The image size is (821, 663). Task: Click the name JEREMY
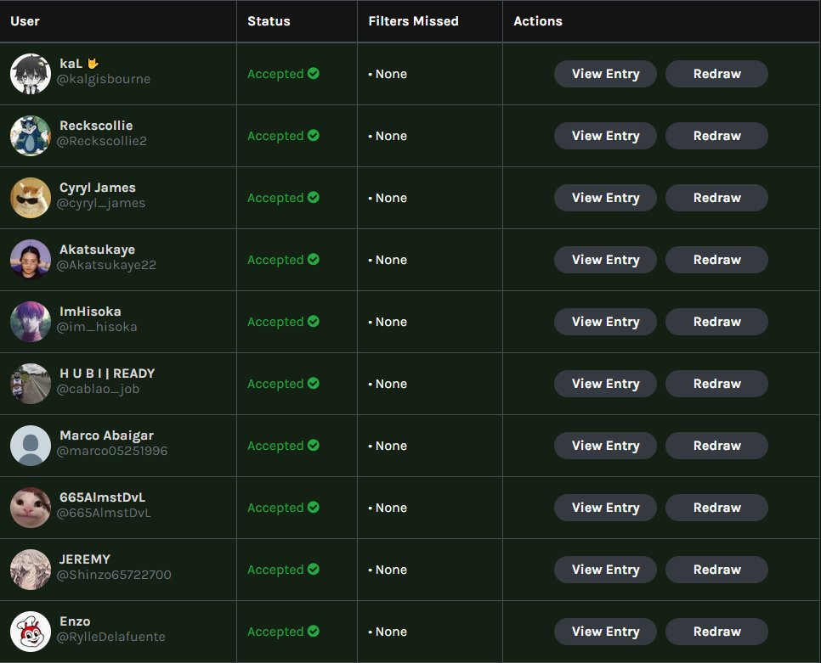pos(85,559)
